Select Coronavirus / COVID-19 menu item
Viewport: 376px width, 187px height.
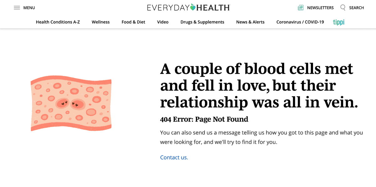tap(300, 22)
